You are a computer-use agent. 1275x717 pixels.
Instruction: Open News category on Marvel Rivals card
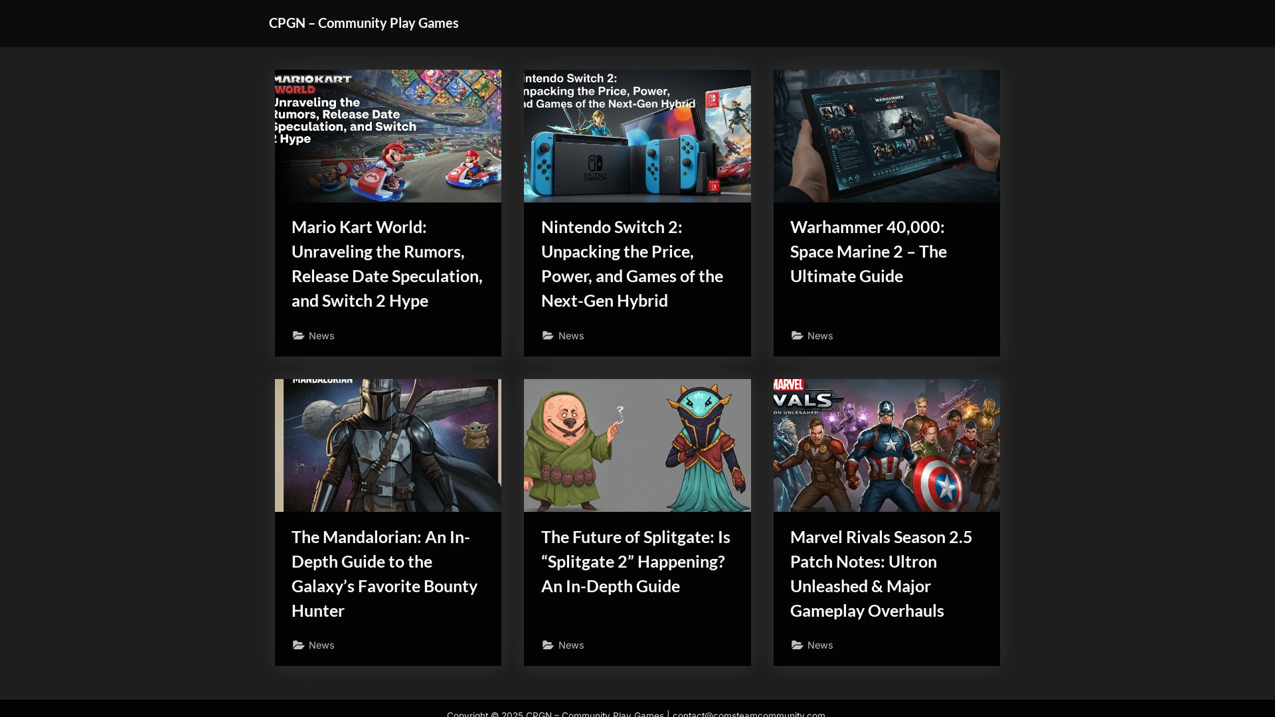pos(820,645)
